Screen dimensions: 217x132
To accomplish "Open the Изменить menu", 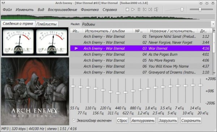I will (x=25, y=10).
